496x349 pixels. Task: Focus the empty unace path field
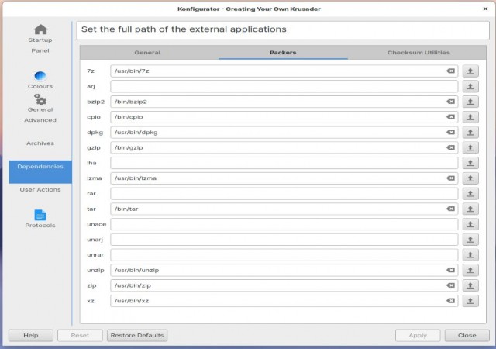pos(284,224)
